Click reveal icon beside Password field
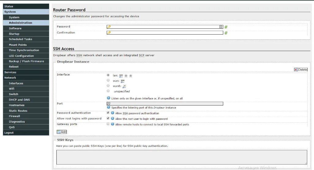 point(226,27)
